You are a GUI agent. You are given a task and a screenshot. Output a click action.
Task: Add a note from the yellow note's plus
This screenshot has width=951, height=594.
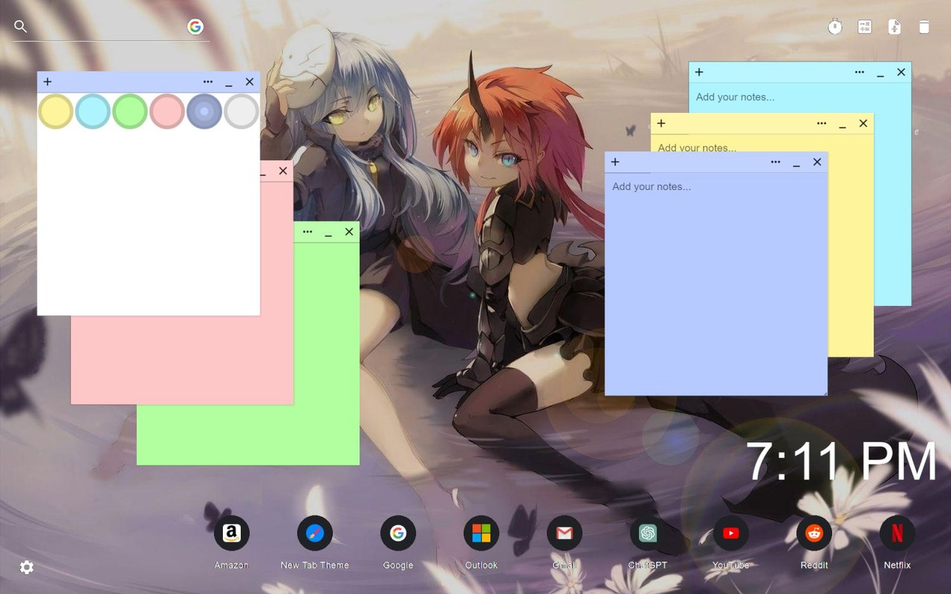pyautogui.click(x=661, y=123)
